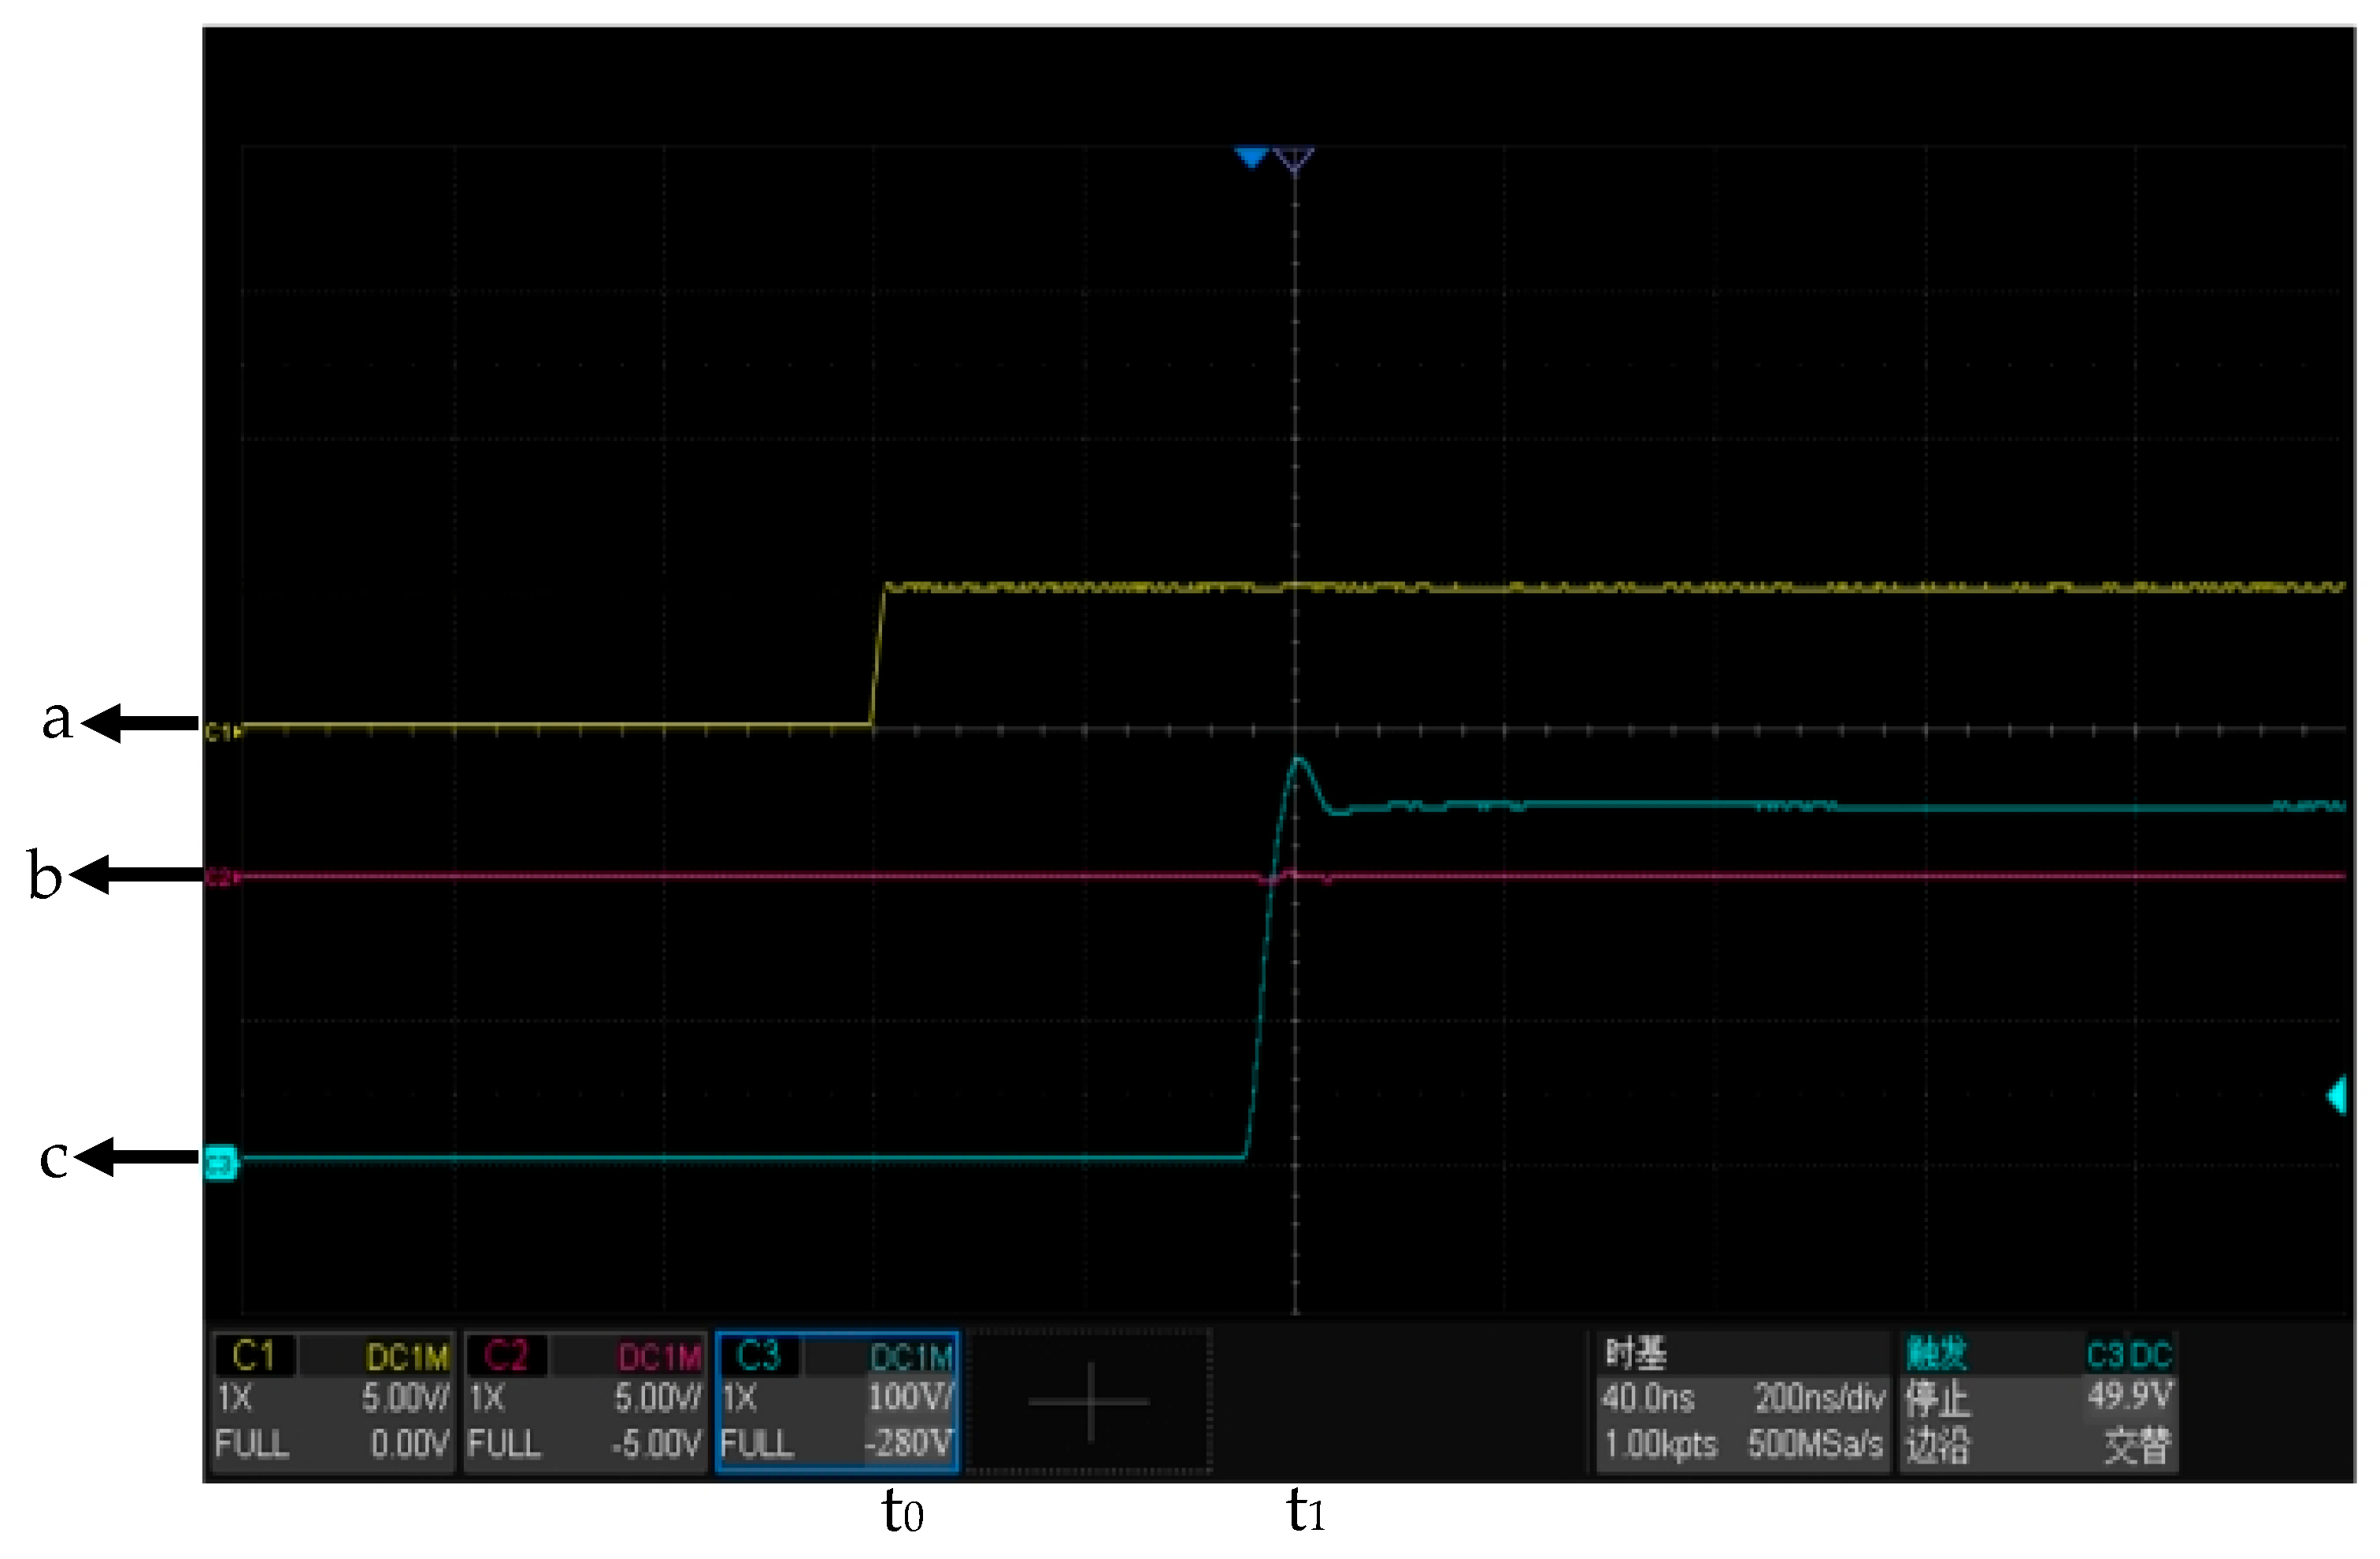2380x1559 pixels.
Task: Select the yellow C1 channel label
Action: [253, 1356]
